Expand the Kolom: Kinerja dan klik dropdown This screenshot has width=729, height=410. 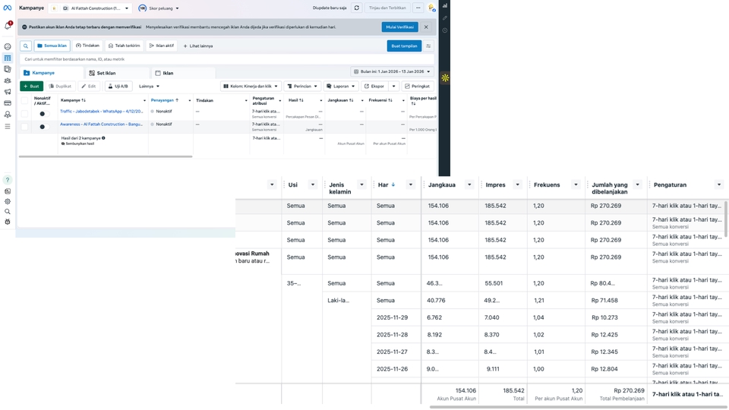pos(251,87)
